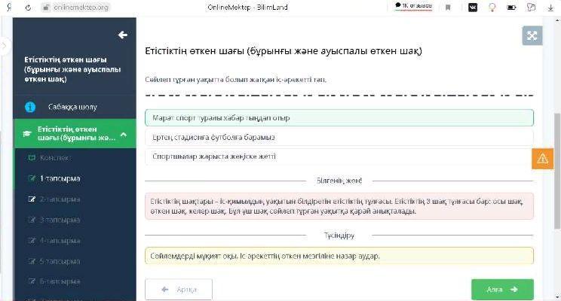Viewport: 561px width, 301px height.
Task: Collapse the green lesson section chevron
Action: 124,134
